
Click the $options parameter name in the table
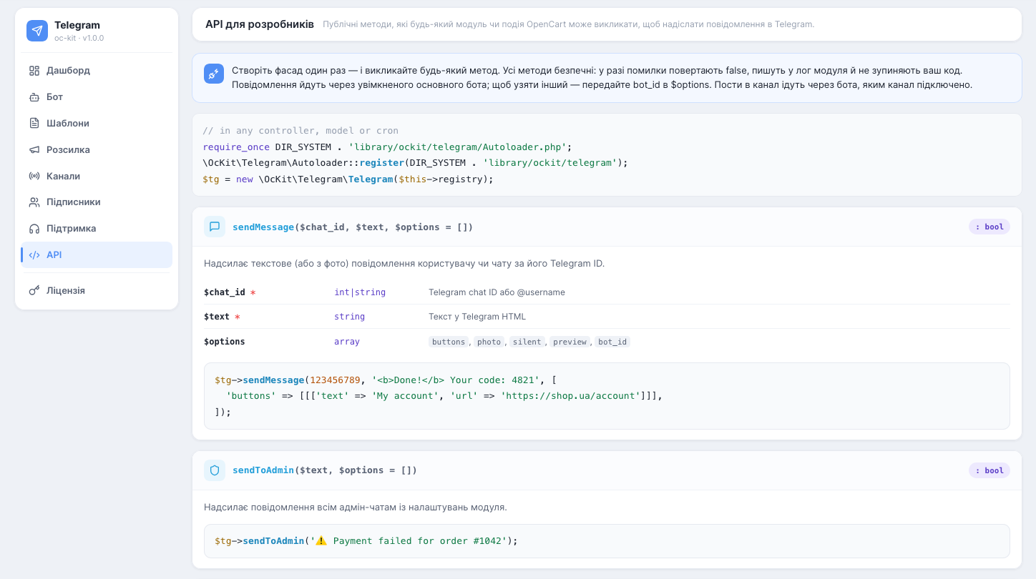click(225, 342)
